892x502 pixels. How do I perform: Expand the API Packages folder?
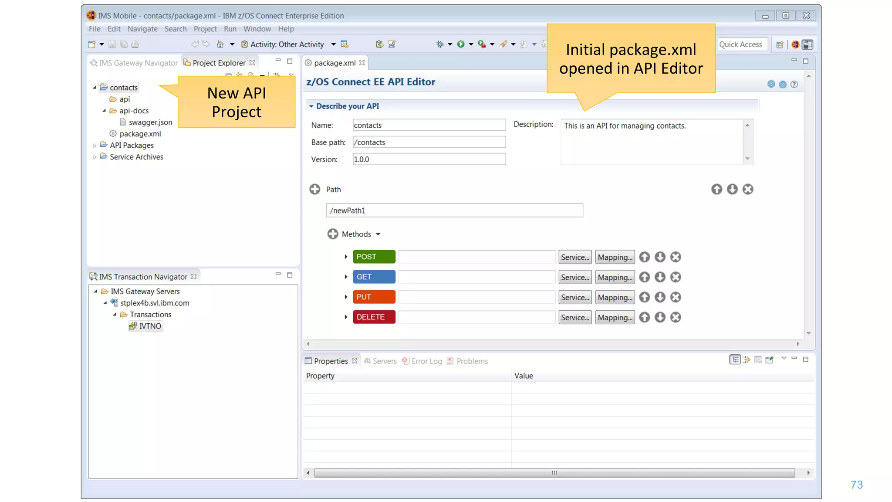pos(95,146)
